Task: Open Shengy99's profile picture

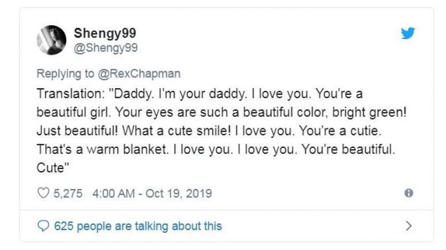Action: point(51,40)
